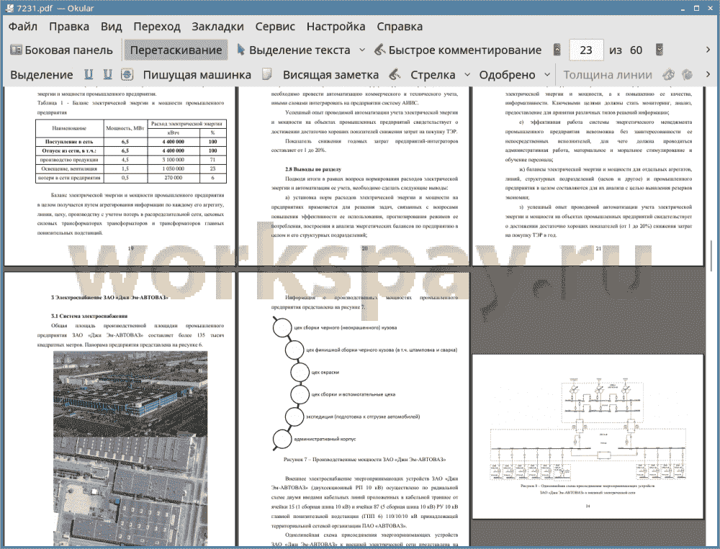Select the first underline annotation icon
Screen dimensions: 720x549
tap(89, 74)
